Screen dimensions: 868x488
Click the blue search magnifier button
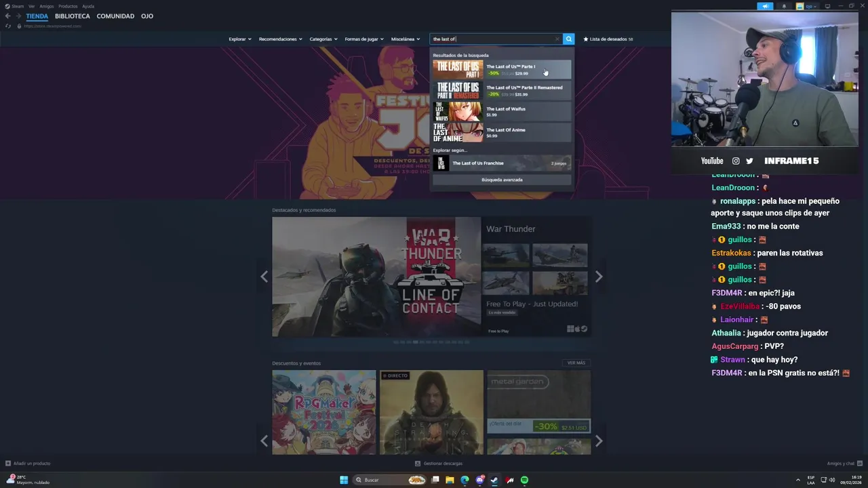point(569,39)
